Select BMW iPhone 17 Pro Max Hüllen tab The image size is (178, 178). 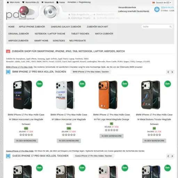click(91, 72)
